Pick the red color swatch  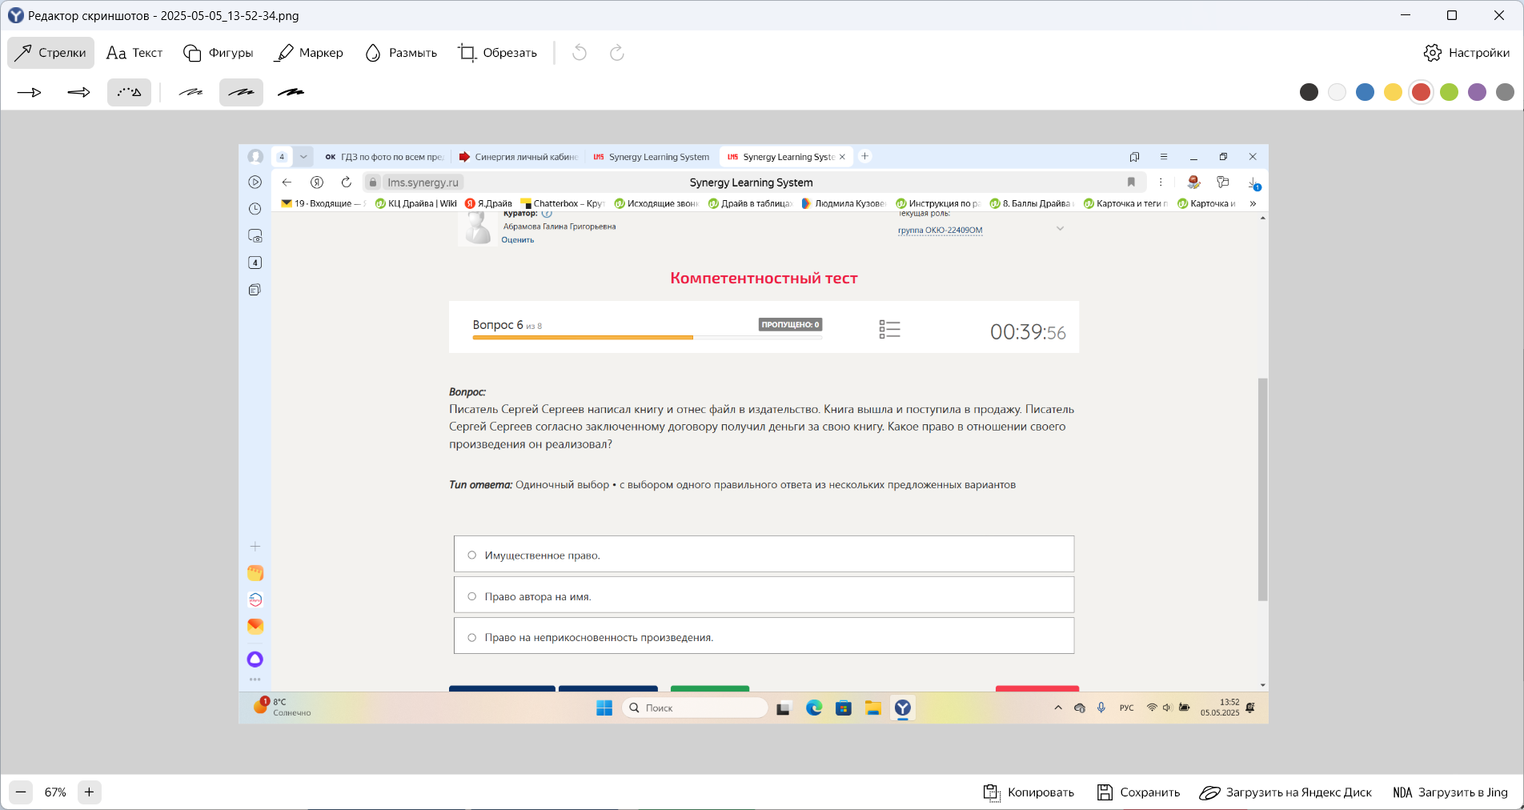[1421, 92]
